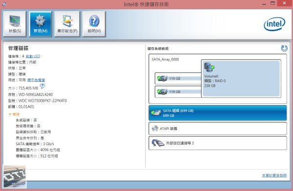Select the second 119 GB array disk
293x191 pixels.
pyautogui.click(x=178, y=92)
